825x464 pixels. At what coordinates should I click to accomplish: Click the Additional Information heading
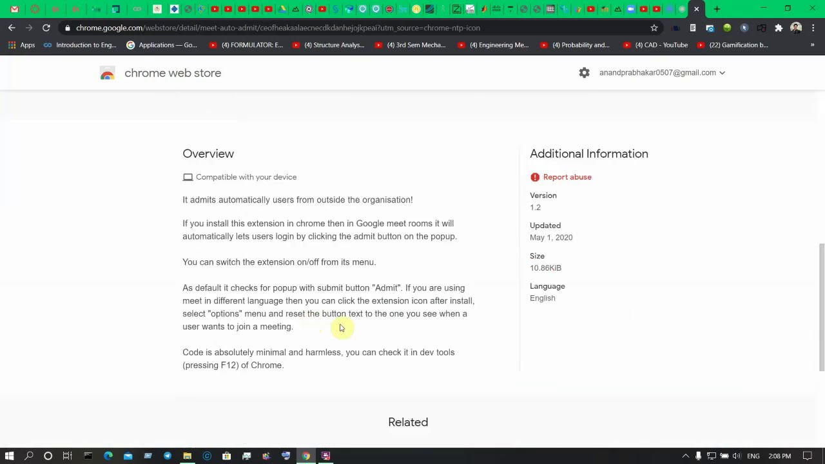[589, 153]
